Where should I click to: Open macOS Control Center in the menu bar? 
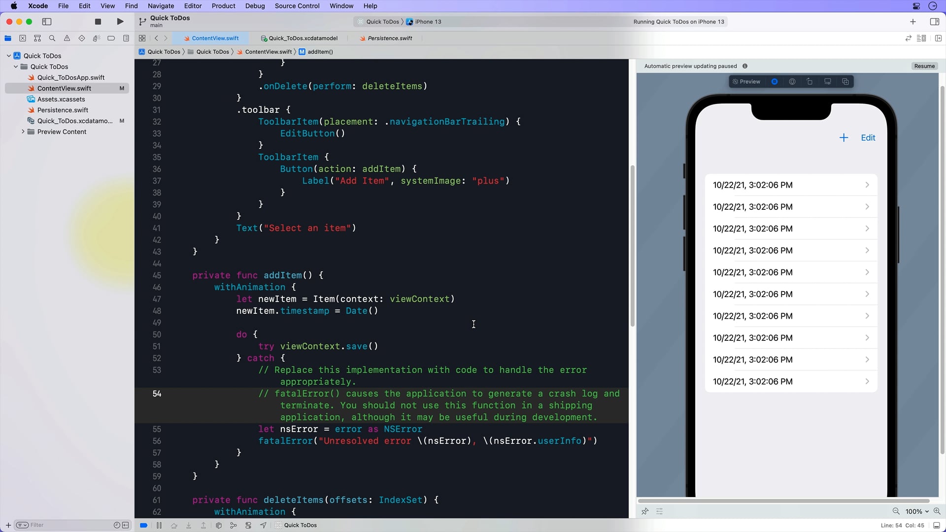916,6
